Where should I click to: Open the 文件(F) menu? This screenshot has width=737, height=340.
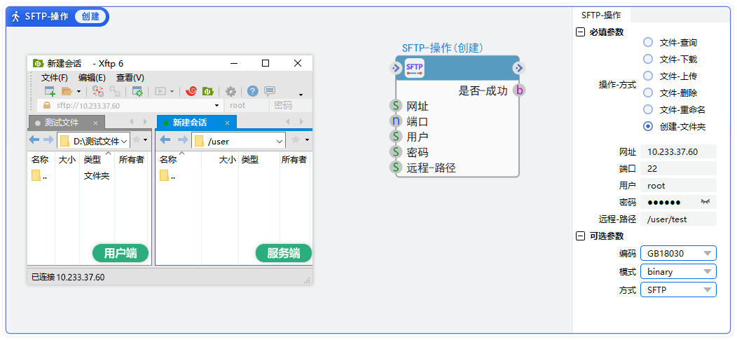tap(54, 78)
